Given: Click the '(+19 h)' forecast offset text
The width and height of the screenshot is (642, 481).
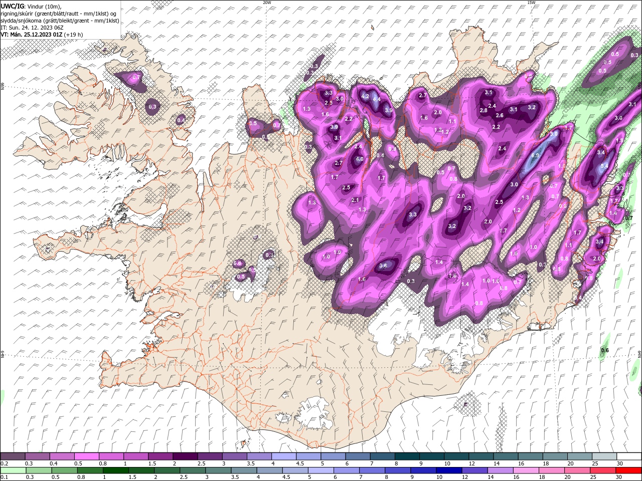Looking at the screenshot, I should pyautogui.click(x=74, y=35).
